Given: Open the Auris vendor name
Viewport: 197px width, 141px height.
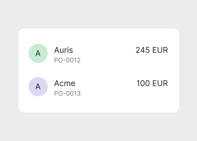Looking at the screenshot, I should (x=63, y=50).
